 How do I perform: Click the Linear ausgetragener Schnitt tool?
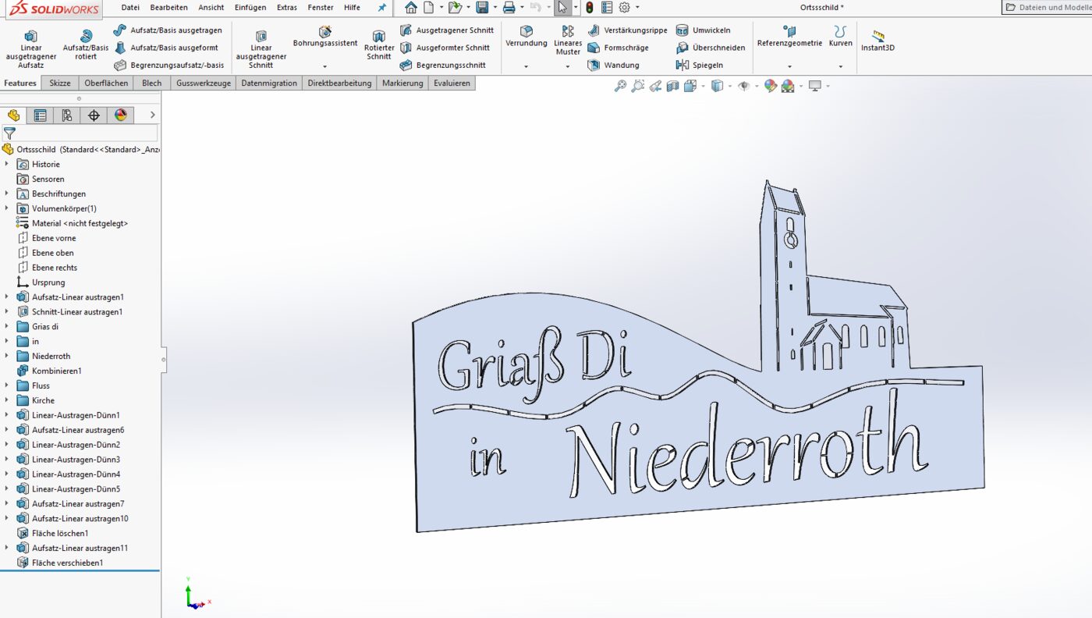261,48
